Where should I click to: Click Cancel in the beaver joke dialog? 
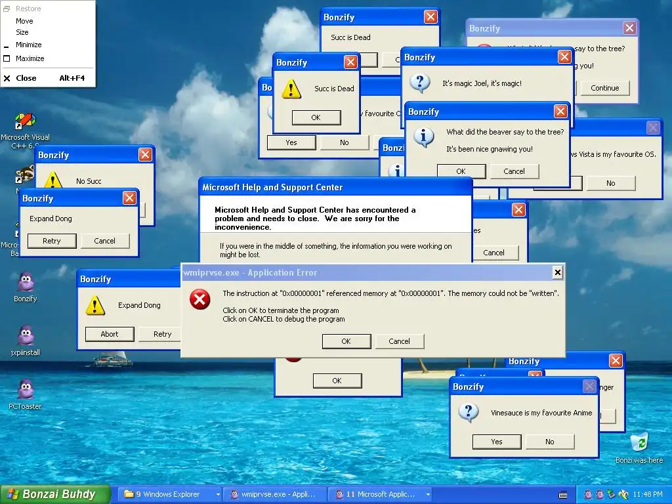[x=514, y=171]
